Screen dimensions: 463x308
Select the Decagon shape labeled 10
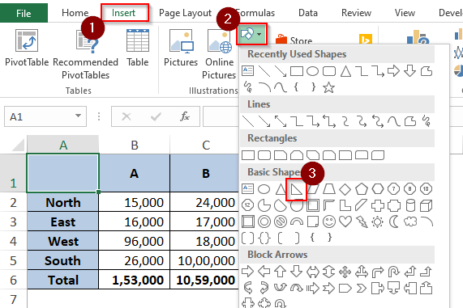tap(426, 189)
